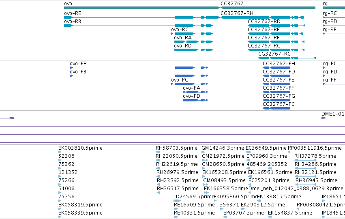Open transcript ovo-RB details
Image resolution: width=345 pixels, height=219 pixels.
click(x=138, y=26)
